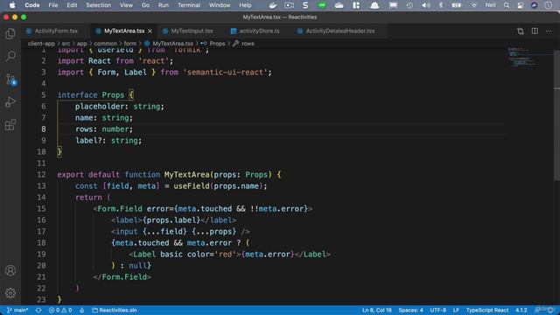This screenshot has width=560, height=315.
Task: Select language mode TypeScript React
Action: [x=487, y=310]
